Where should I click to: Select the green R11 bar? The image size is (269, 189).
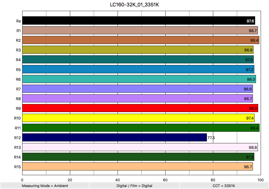141,128
